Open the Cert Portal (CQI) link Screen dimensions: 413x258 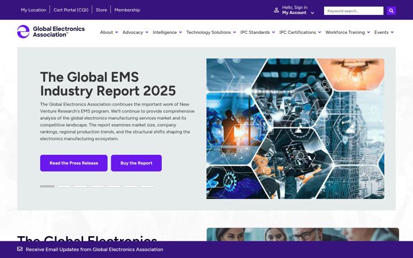tap(71, 10)
